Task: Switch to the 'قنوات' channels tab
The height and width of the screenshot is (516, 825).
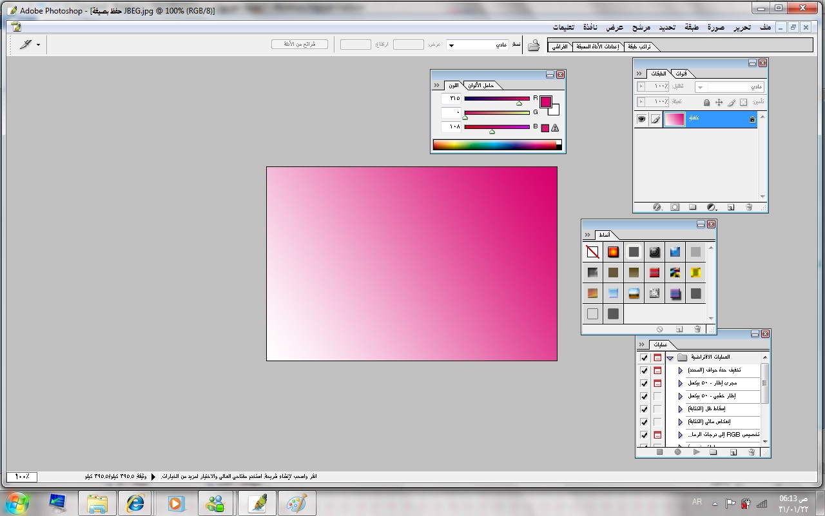Action: (680, 74)
